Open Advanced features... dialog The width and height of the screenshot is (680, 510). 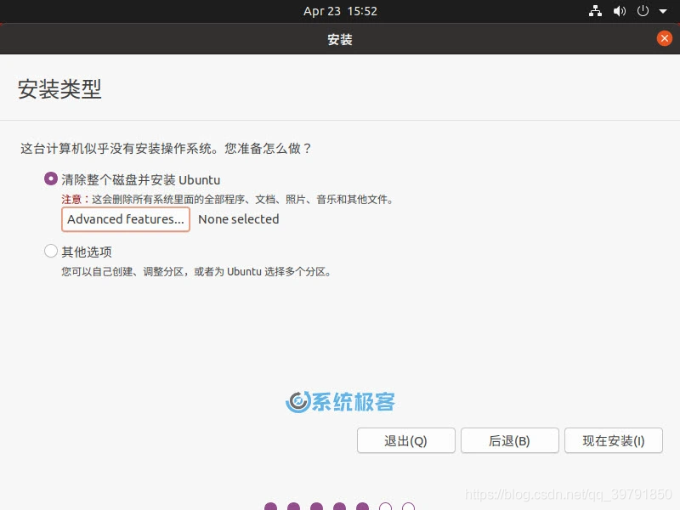(x=126, y=219)
